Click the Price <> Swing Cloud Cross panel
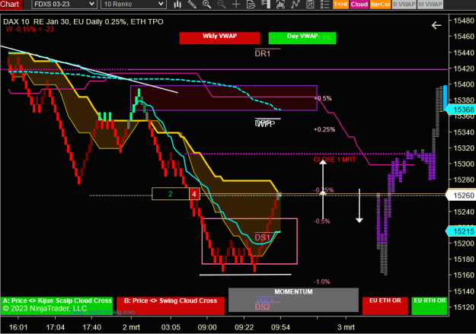Viewport: 476px width, 334px height. (x=171, y=305)
